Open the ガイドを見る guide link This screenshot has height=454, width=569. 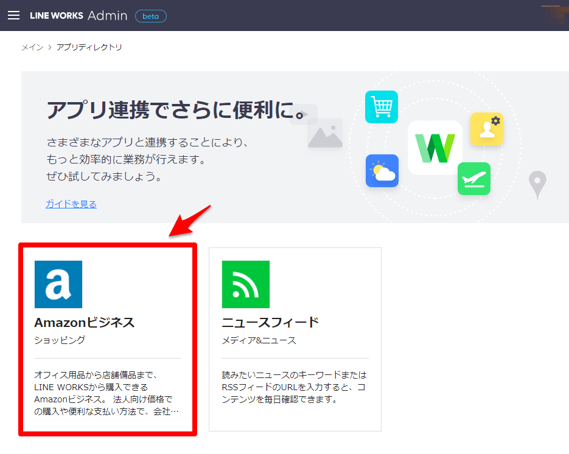pyautogui.click(x=71, y=204)
